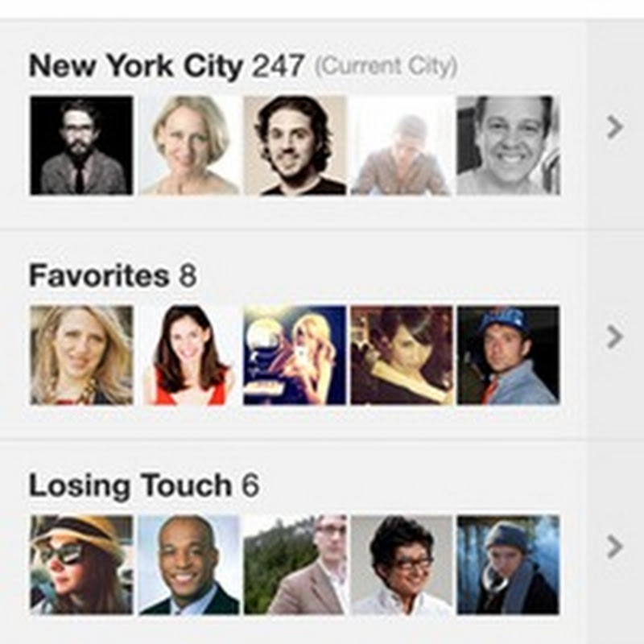Select faded photo of man looking down

tap(402, 146)
